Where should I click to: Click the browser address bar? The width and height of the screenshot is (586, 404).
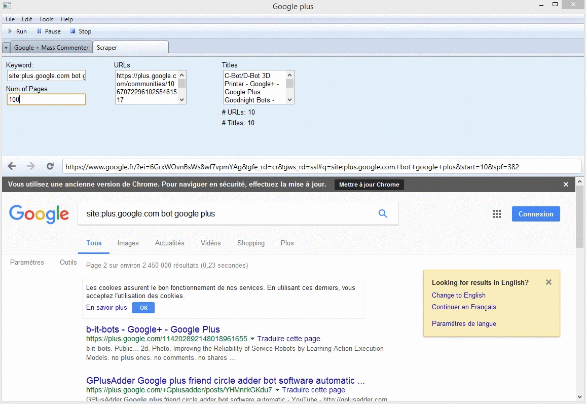tap(322, 167)
